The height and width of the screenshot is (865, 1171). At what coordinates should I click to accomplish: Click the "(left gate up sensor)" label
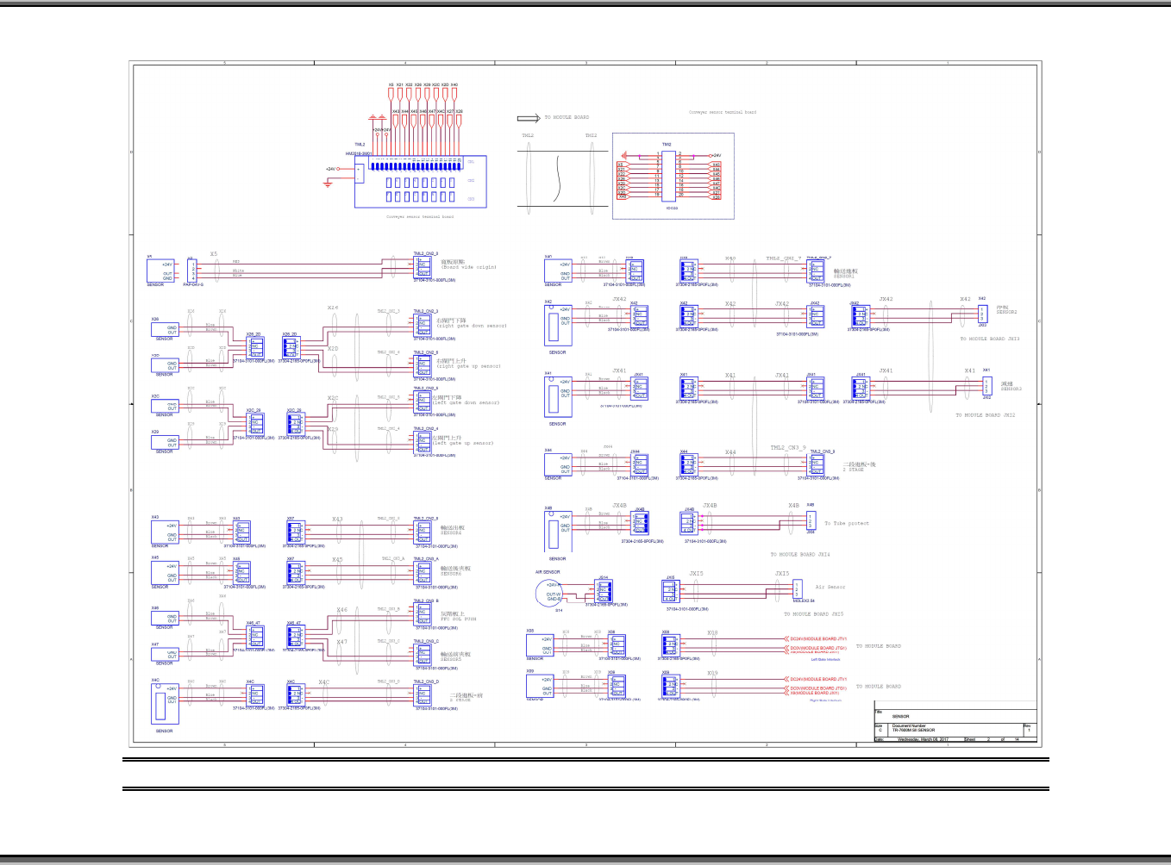click(x=463, y=443)
